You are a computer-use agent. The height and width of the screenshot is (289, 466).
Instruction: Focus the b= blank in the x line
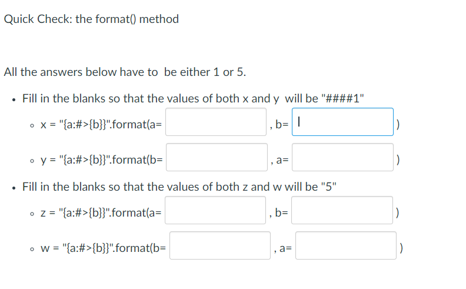pyautogui.click(x=342, y=122)
